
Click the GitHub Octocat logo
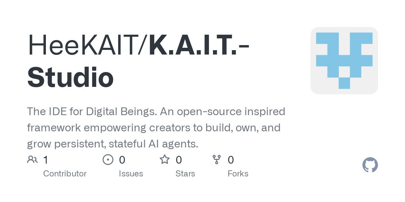click(x=370, y=165)
